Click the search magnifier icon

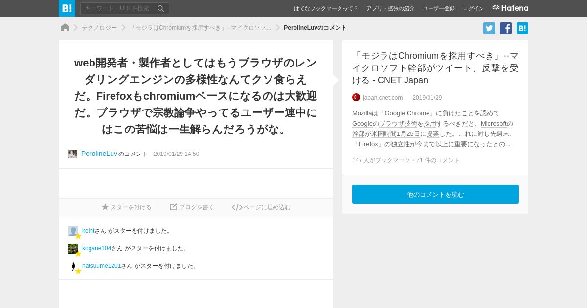click(x=161, y=8)
